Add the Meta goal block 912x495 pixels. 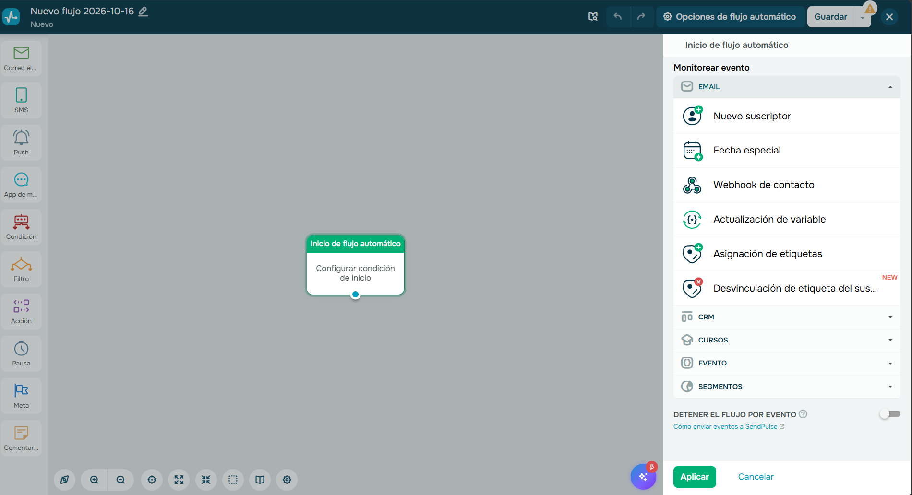pos(21,396)
